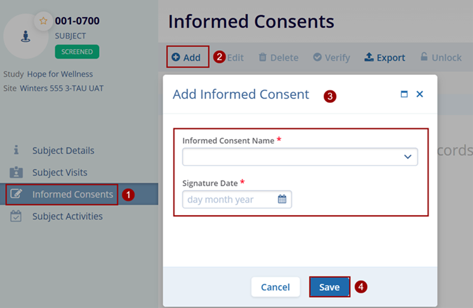Close the Add Informed Consent dialog
Image resolution: width=473 pixels, height=308 pixels.
pos(420,94)
